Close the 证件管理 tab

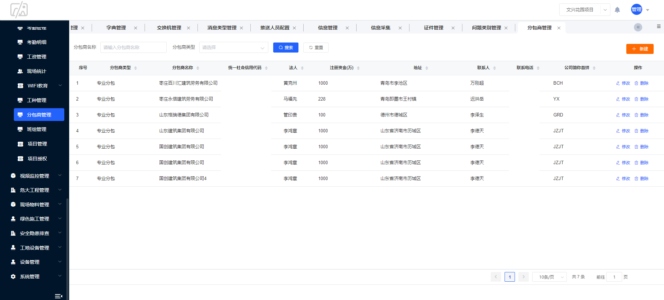pyautogui.click(x=453, y=28)
